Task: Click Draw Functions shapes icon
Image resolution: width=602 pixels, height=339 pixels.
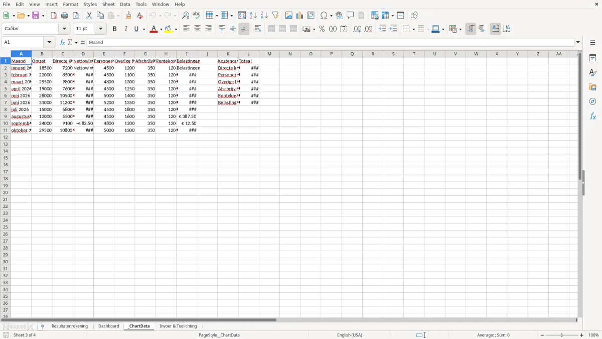Action: click(414, 16)
